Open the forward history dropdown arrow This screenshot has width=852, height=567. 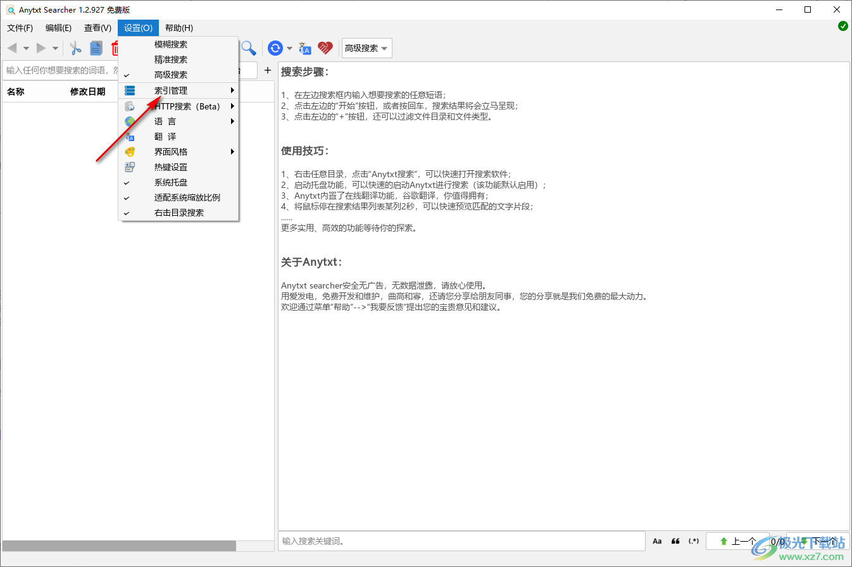pos(55,49)
